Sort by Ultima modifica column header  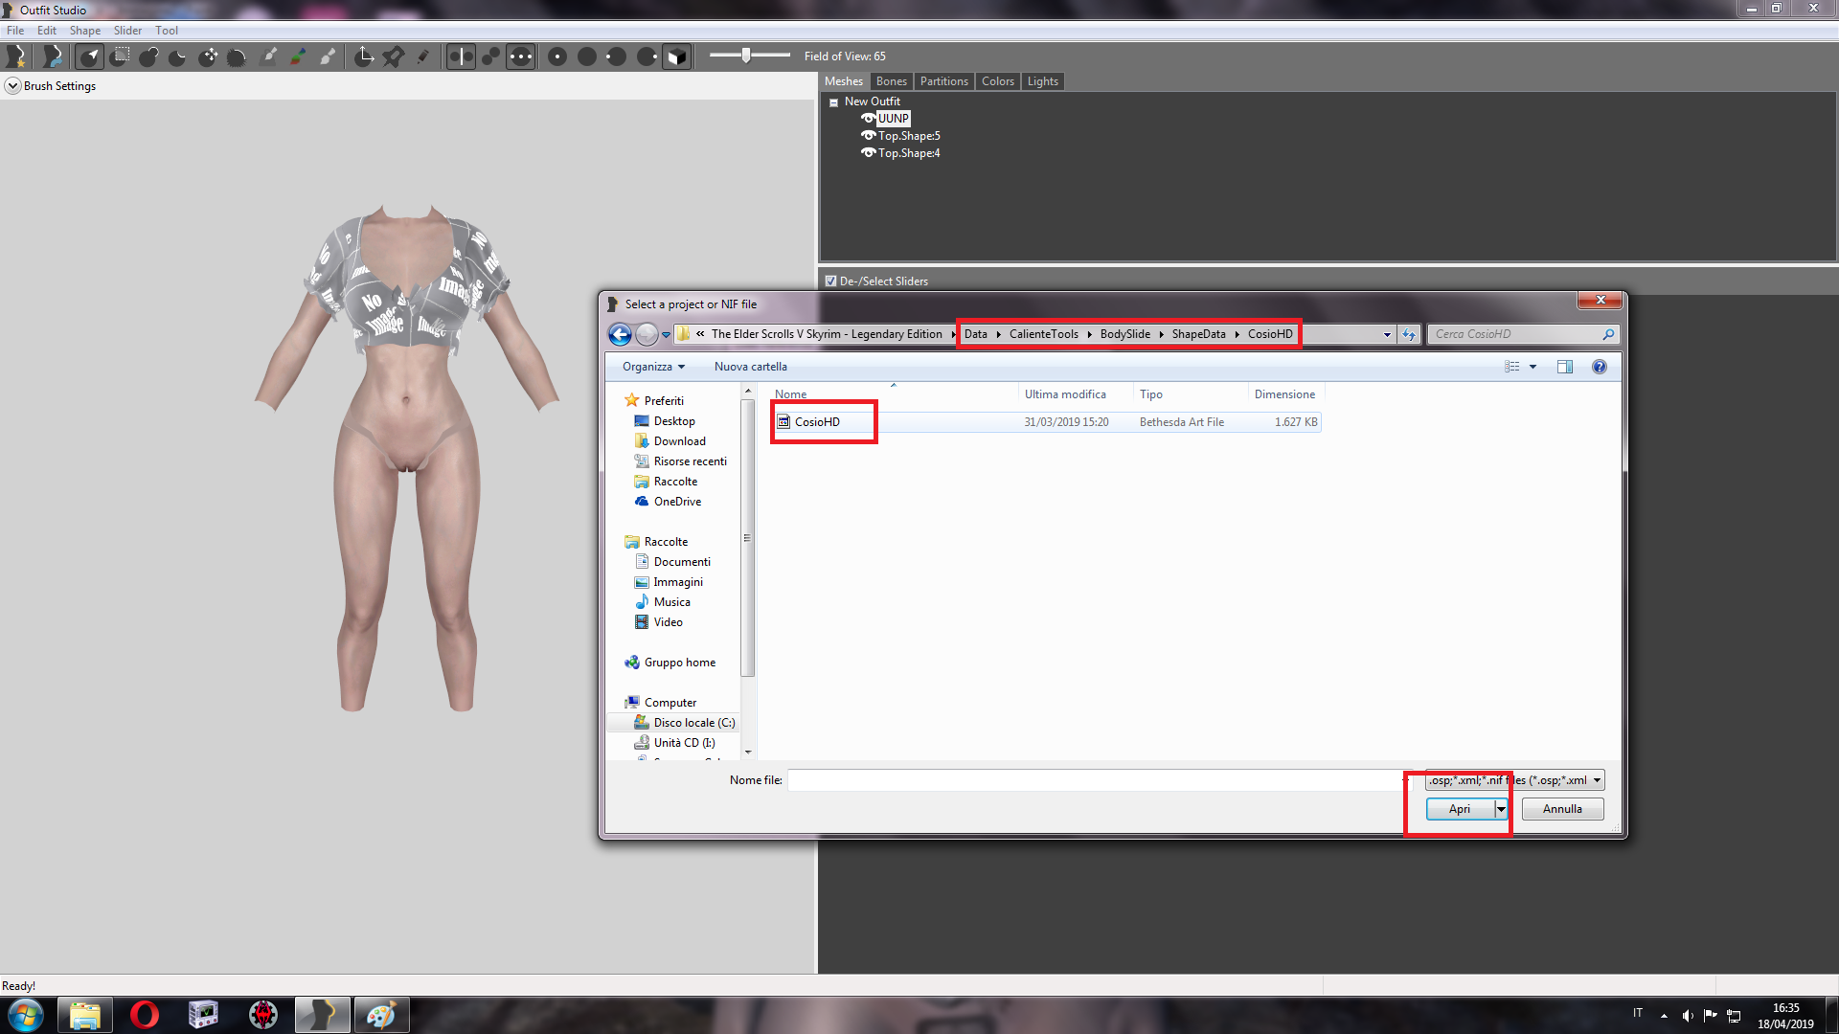point(1065,394)
